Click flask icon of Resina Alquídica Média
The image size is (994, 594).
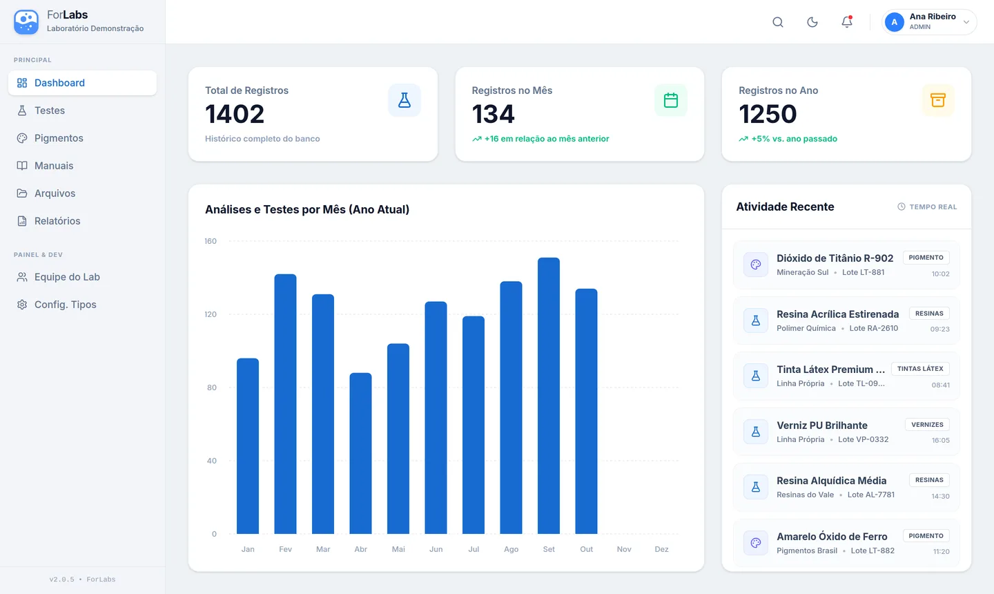click(x=756, y=487)
